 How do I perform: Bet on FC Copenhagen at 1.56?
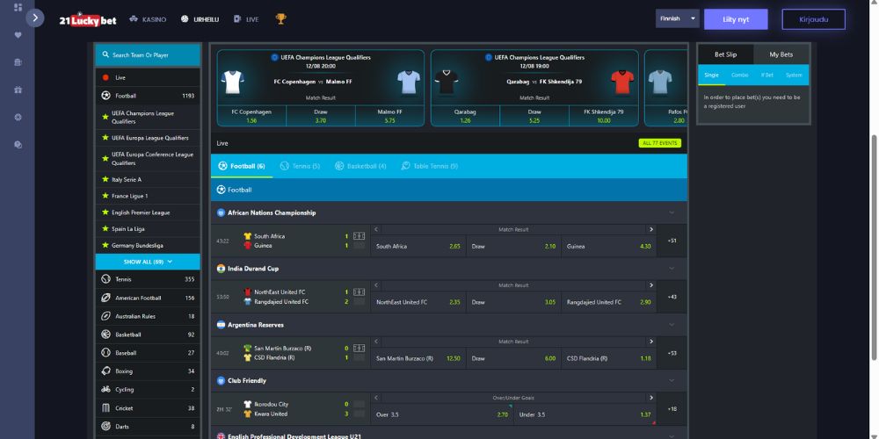click(251, 116)
